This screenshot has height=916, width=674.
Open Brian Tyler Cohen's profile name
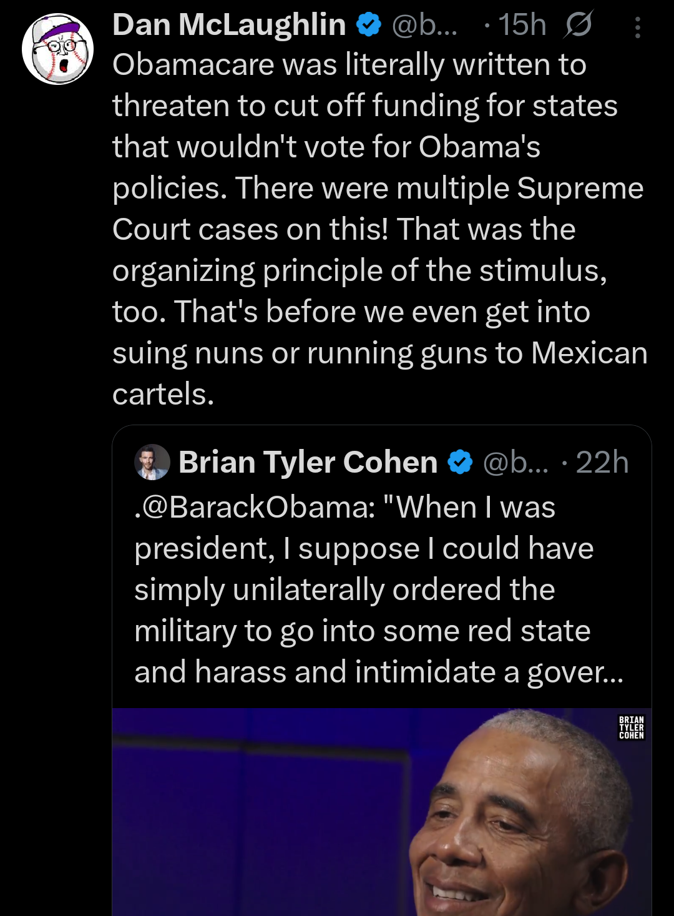pos(307,462)
